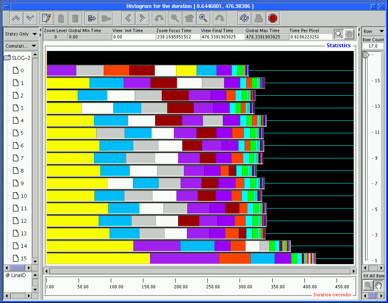
Task: Click histogram horizontal scrollbar left arrow
Action: pos(46,271)
